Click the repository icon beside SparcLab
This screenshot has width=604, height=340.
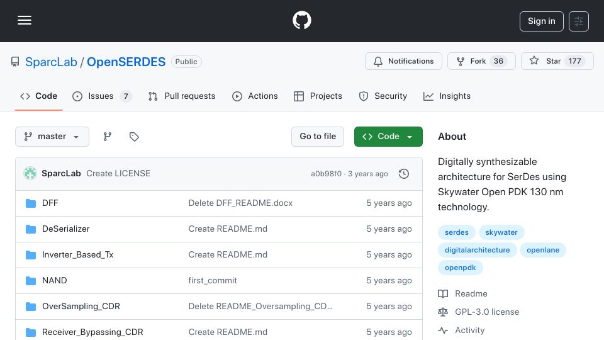(15, 62)
